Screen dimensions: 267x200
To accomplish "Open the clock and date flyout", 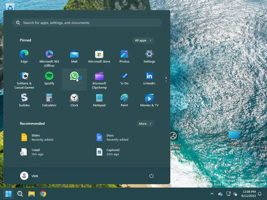I will pyautogui.click(x=248, y=194).
